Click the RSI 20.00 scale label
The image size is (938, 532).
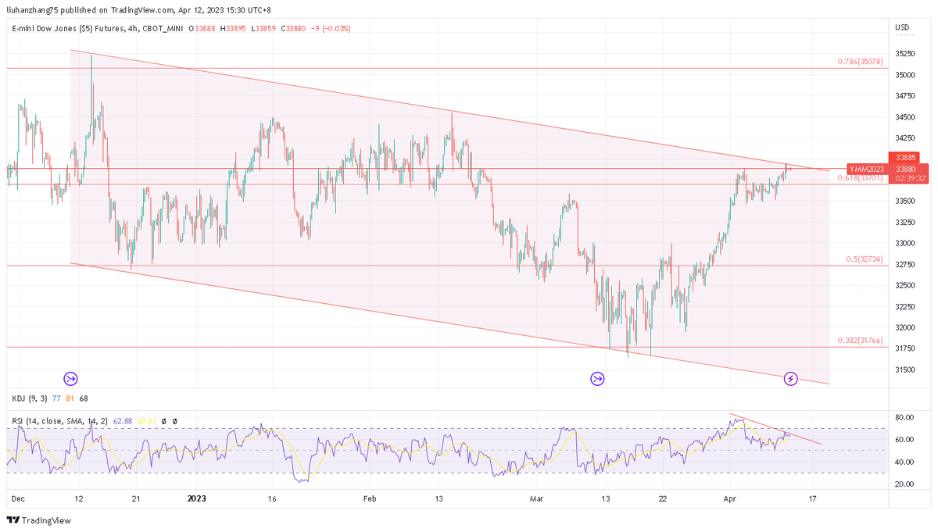click(904, 484)
